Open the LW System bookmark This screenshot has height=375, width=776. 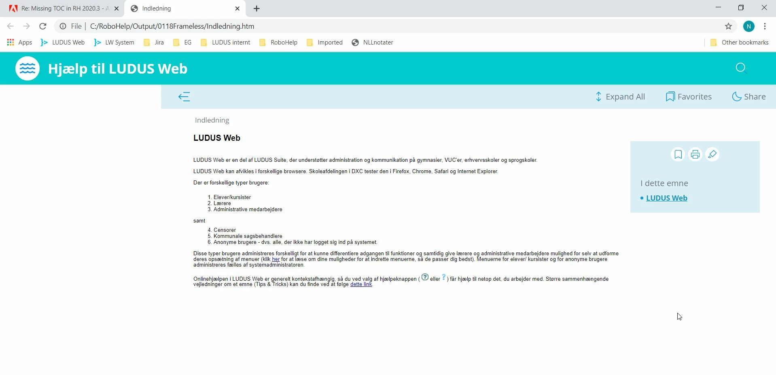pos(114,42)
